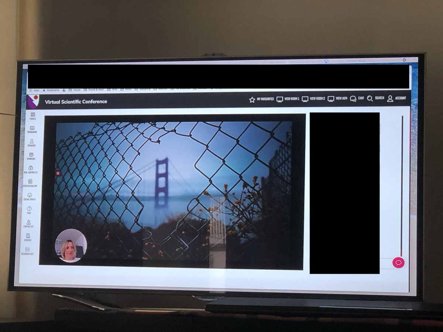Open the Sponsors page in sidebar
This screenshot has height=332, width=443.
[31, 156]
